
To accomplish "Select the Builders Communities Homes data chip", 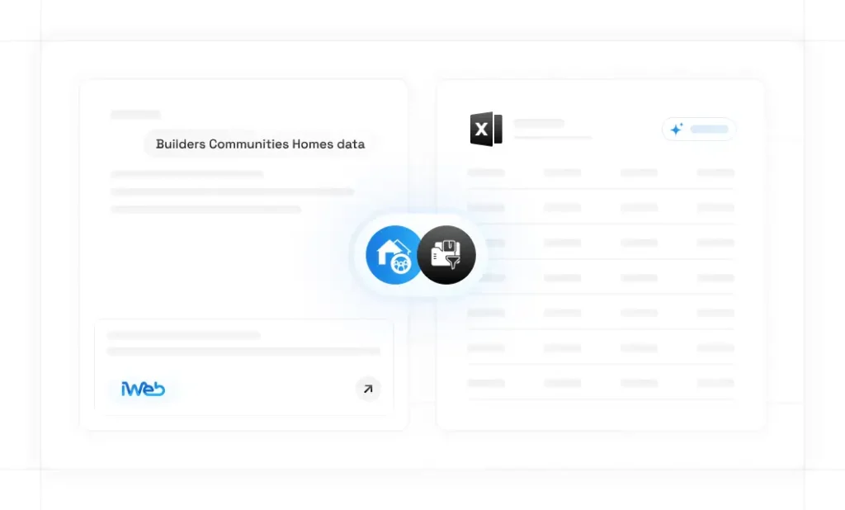I will pyautogui.click(x=260, y=144).
